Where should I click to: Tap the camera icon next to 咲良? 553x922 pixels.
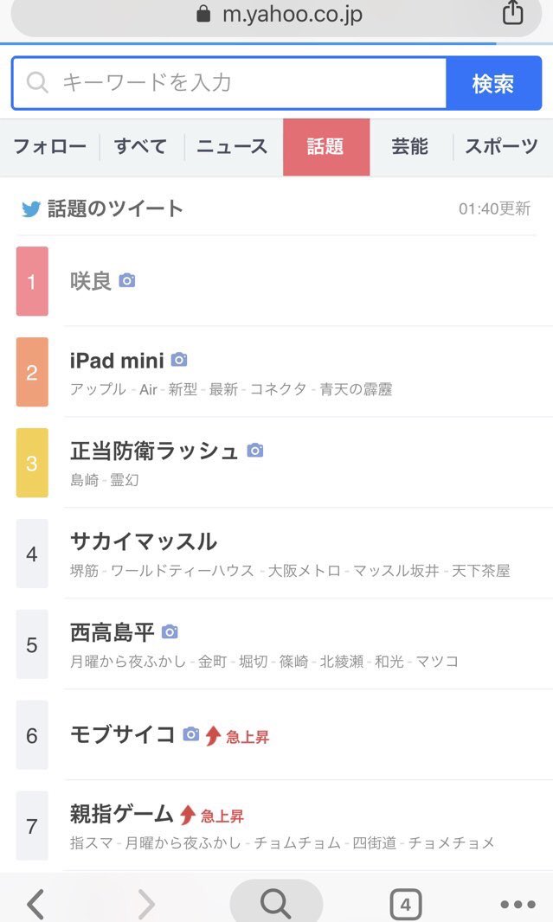[127, 280]
